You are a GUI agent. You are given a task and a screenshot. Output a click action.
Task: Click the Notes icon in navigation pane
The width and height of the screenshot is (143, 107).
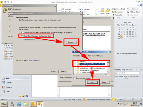pos(20,96)
